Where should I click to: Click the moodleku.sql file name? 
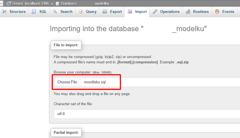coord(95,82)
